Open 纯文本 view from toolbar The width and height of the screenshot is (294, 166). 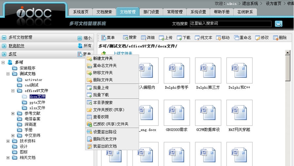tap(204, 37)
